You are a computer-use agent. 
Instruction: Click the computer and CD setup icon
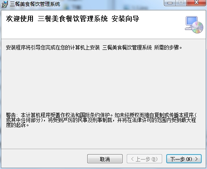[x=194, y=25]
